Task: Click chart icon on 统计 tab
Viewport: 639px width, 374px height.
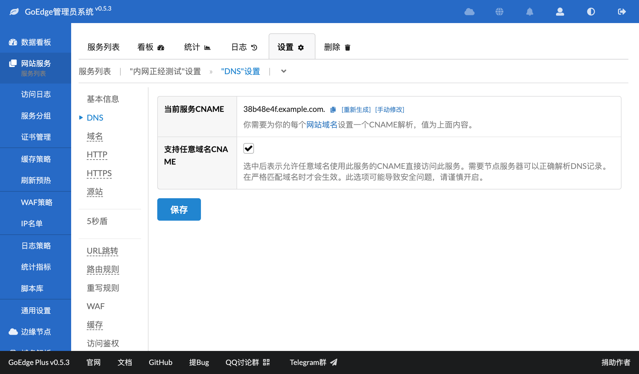Action: click(x=207, y=47)
